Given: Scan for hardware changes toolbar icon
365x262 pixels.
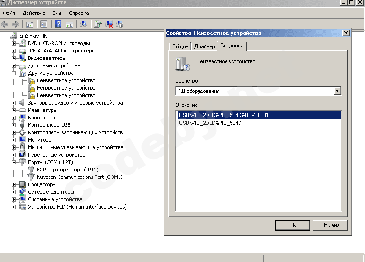Looking at the screenshot, I should [x=84, y=24].
